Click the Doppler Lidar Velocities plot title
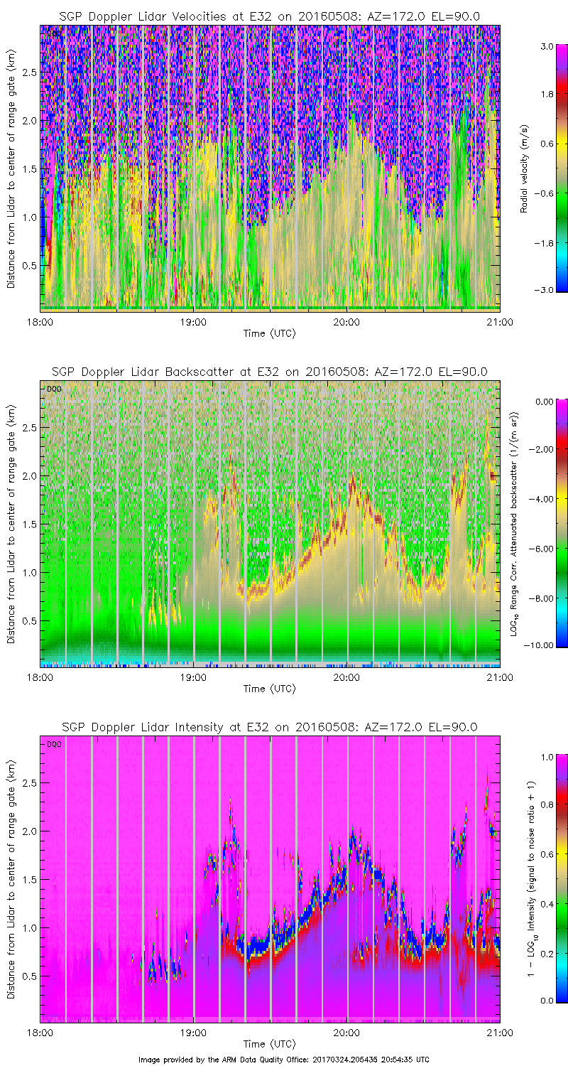The image size is (568, 1066). pyautogui.click(x=269, y=16)
